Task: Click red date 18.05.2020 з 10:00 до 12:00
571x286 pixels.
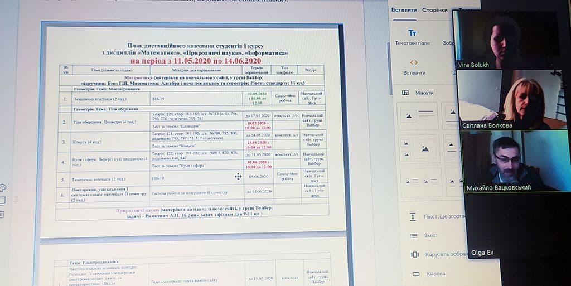Action: (x=258, y=125)
